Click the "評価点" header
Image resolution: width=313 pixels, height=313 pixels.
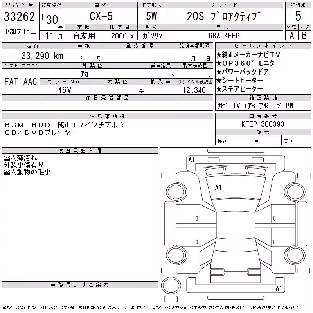point(298,5)
